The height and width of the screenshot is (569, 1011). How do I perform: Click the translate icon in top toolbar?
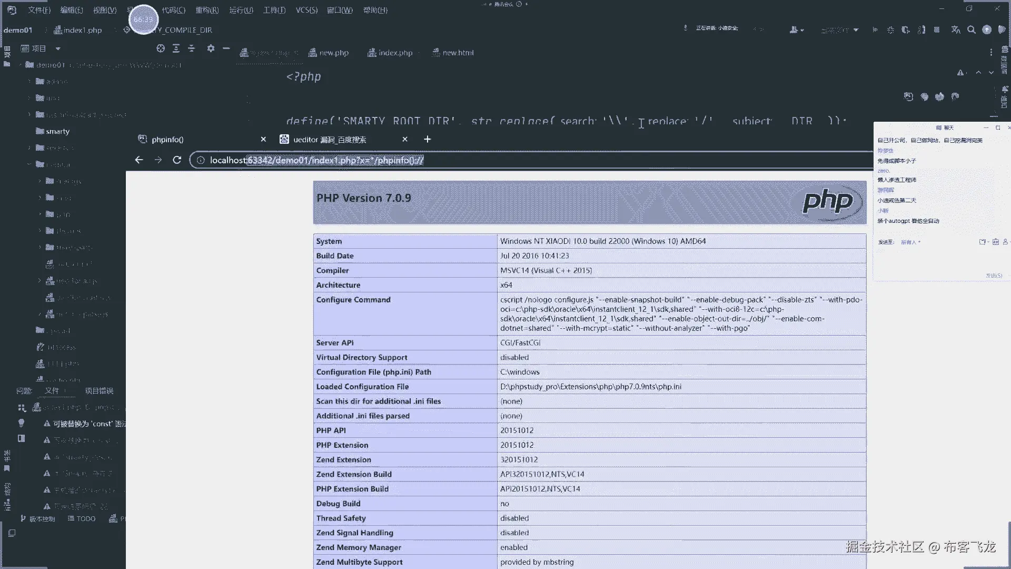pos(956,30)
